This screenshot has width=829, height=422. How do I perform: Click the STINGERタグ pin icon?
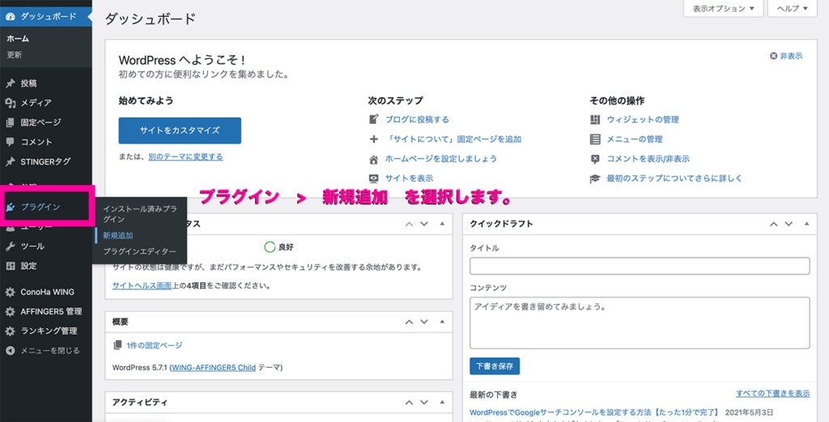click(10, 162)
